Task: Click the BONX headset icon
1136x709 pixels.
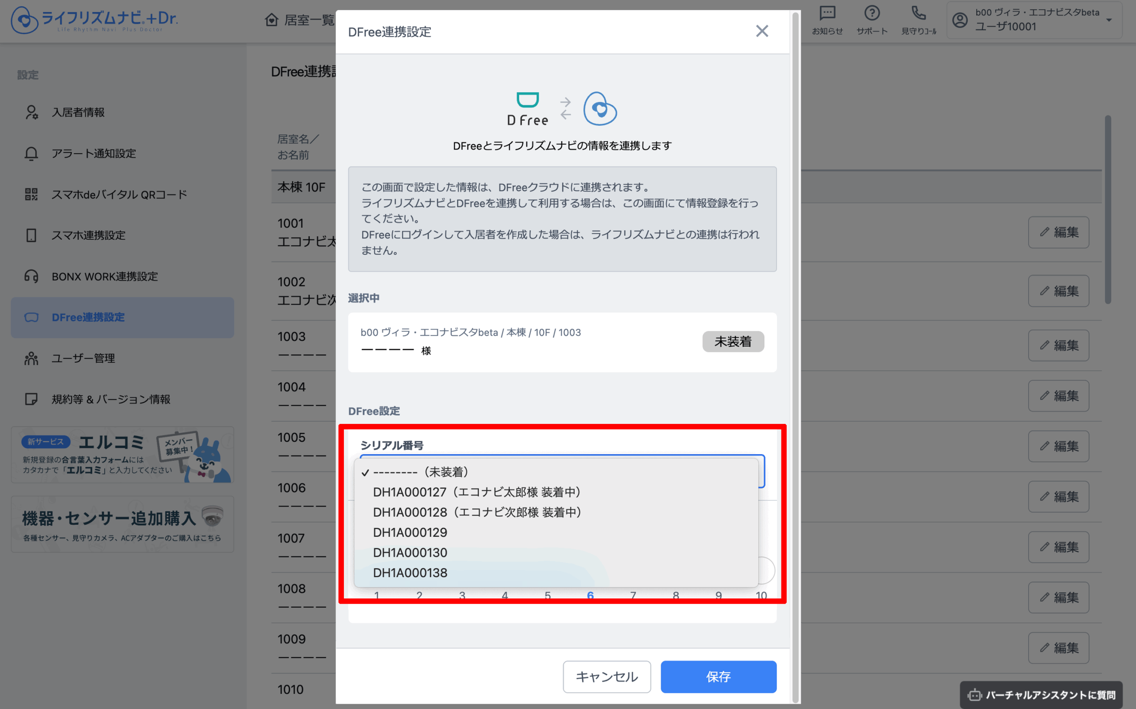Action: pyautogui.click(x=32, y=276)
